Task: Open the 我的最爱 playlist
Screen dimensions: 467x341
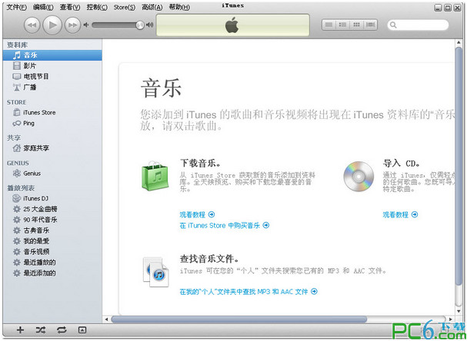Action: [x=52, y=241]
